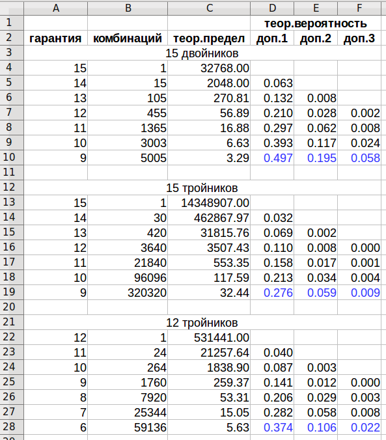Select column D header

pyautogui.click(x=272, y=8)
